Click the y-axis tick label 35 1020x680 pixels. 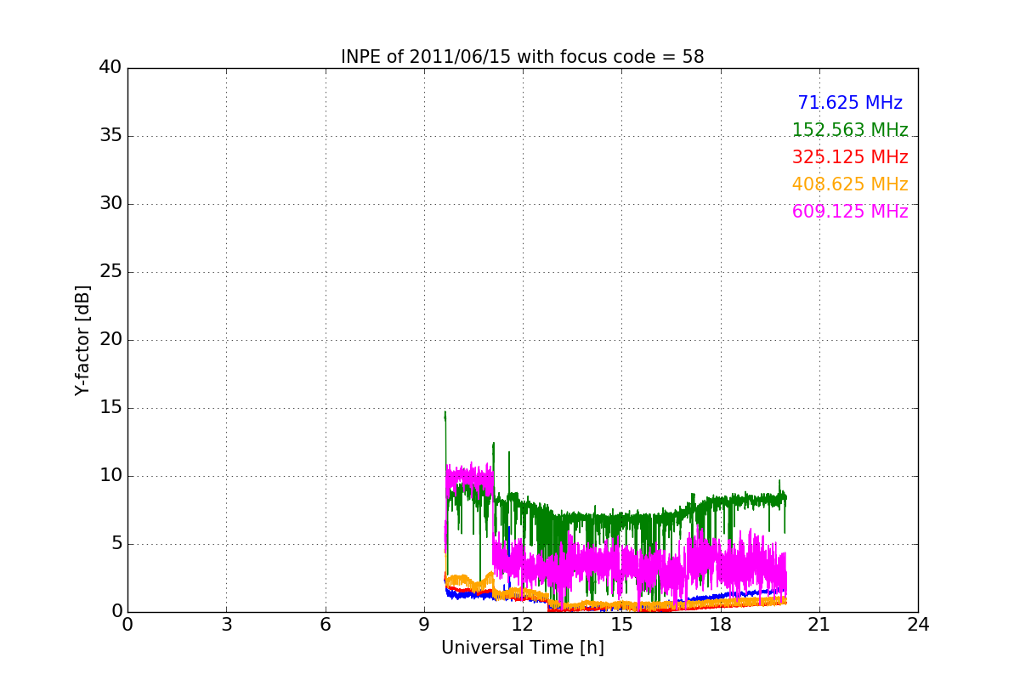pos(110,136)
